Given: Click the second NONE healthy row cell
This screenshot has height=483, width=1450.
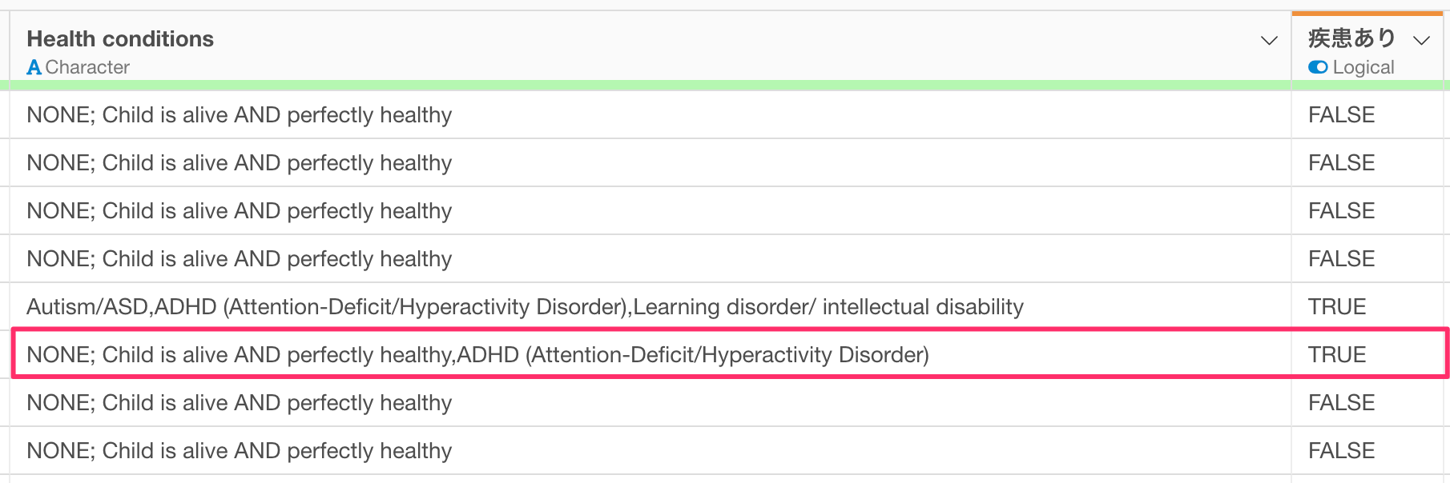Looking at the screenshot, I should 650,163.
